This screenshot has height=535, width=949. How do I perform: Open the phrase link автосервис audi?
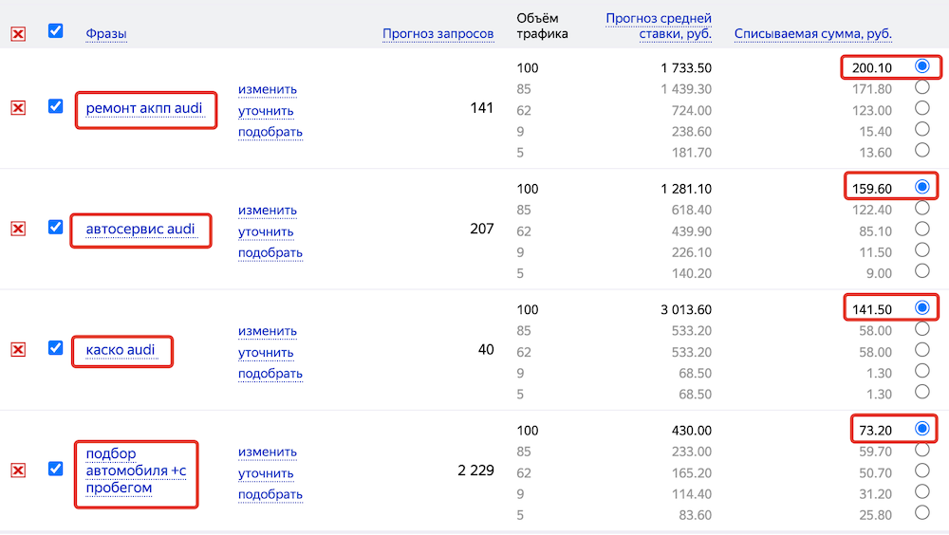point(140,230)
